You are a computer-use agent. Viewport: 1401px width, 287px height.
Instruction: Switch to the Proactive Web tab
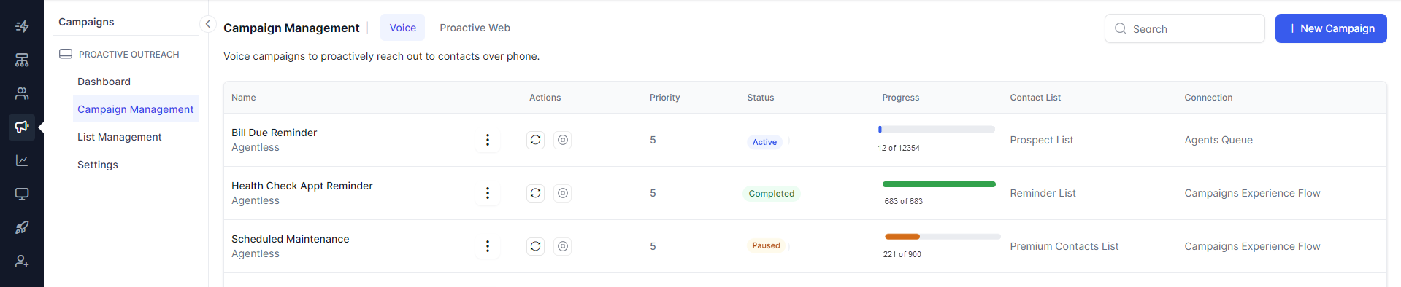[475, 28]
